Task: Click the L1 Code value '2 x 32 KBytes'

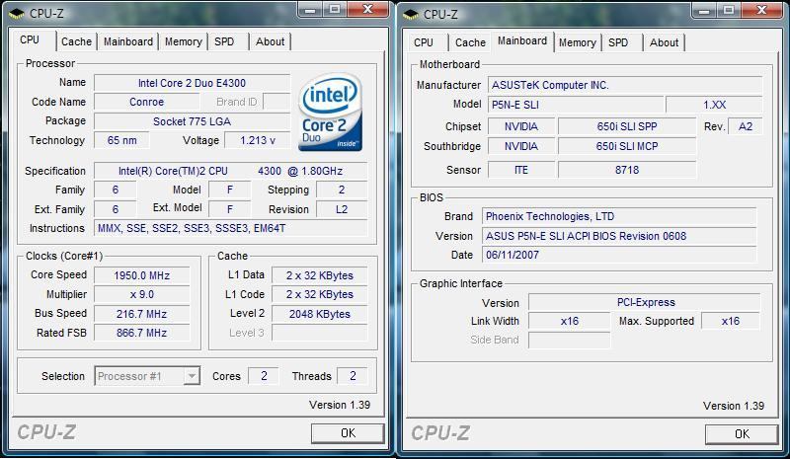Action: (x=319, y=294)
